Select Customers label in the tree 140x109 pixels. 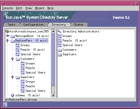coord(27,59)
